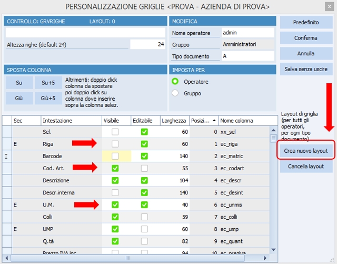The width and height of the screenshot is (337, 264).
Task: Enable Visibile for the Riga row
Action: pyautogui.click(x=115, y=144)
